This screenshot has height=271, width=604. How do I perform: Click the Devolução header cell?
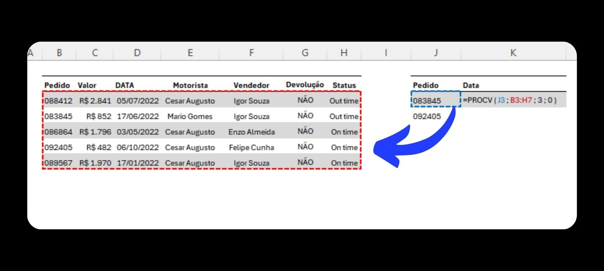[305, 85]
